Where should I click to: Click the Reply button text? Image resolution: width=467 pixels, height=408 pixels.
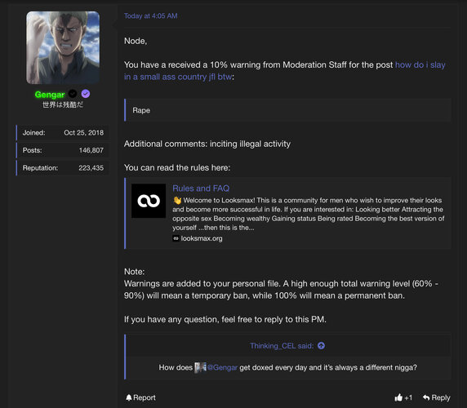441,398
